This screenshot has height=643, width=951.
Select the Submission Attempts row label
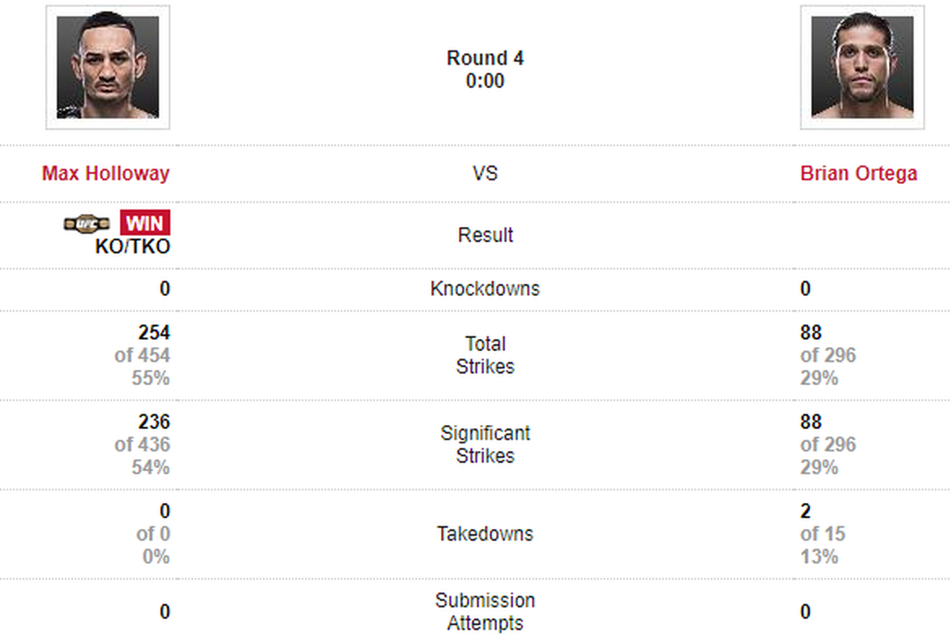485,611
